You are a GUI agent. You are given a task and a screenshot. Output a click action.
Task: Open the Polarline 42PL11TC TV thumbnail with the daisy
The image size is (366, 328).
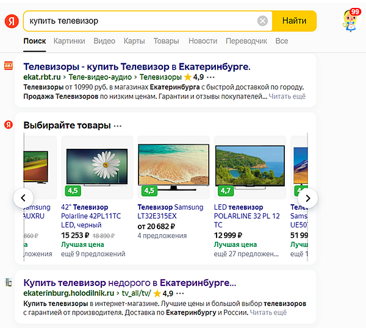[97, 167]
